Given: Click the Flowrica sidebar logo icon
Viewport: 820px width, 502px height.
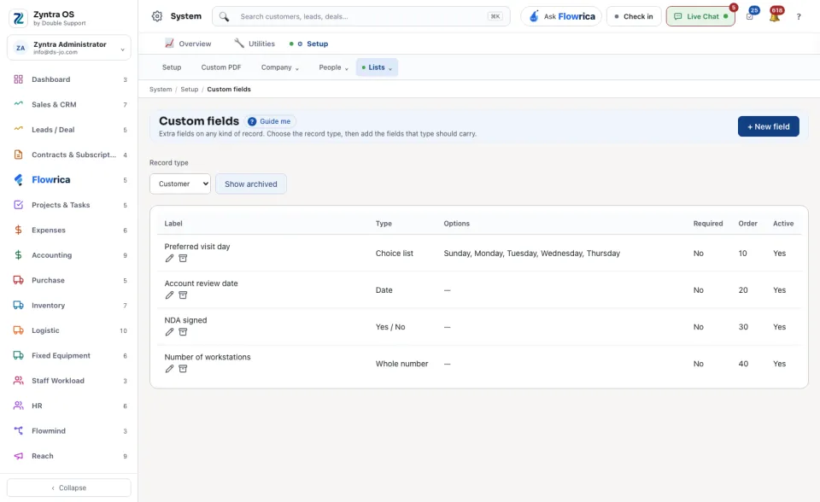Looking at the screenshot, I should point(18,180).
